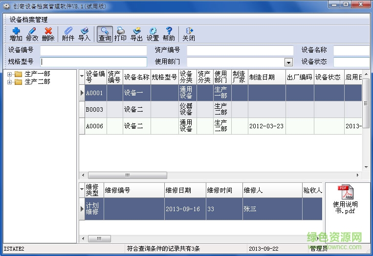Click the 维修日期 column header

pyautogui.click(x=178, y=190)
